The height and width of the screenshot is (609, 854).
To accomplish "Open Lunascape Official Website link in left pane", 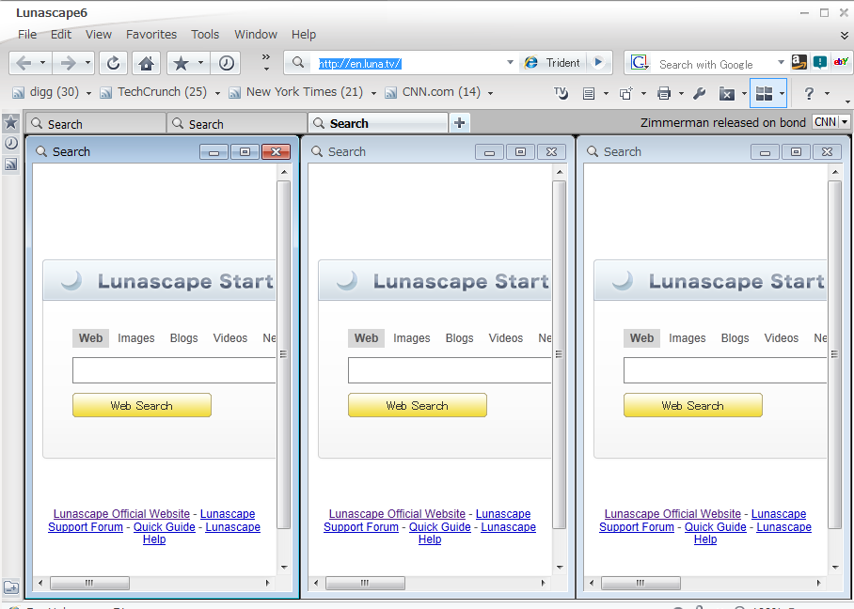I will [121, 514].
